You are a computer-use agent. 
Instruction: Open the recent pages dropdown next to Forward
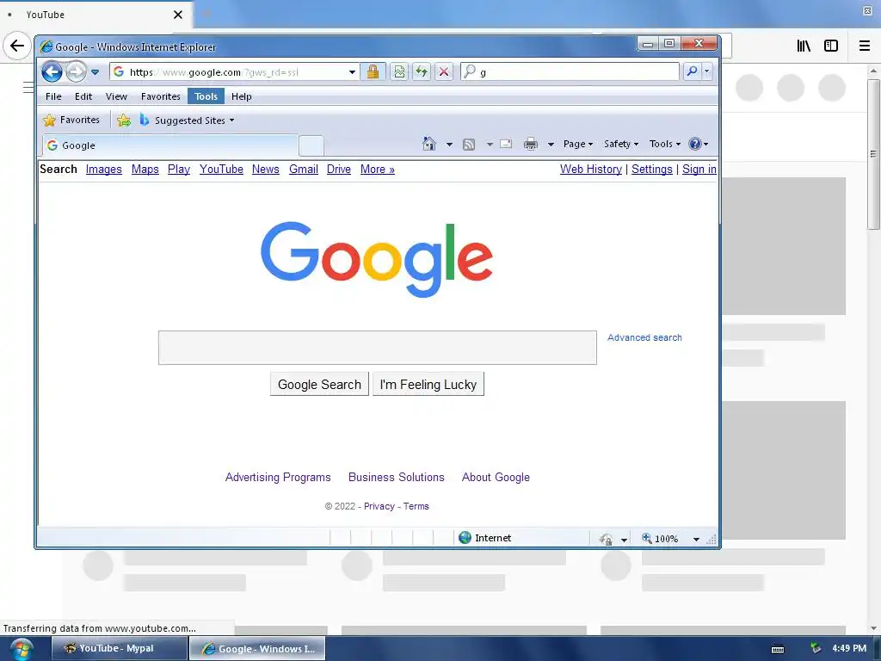coord(95,72)
